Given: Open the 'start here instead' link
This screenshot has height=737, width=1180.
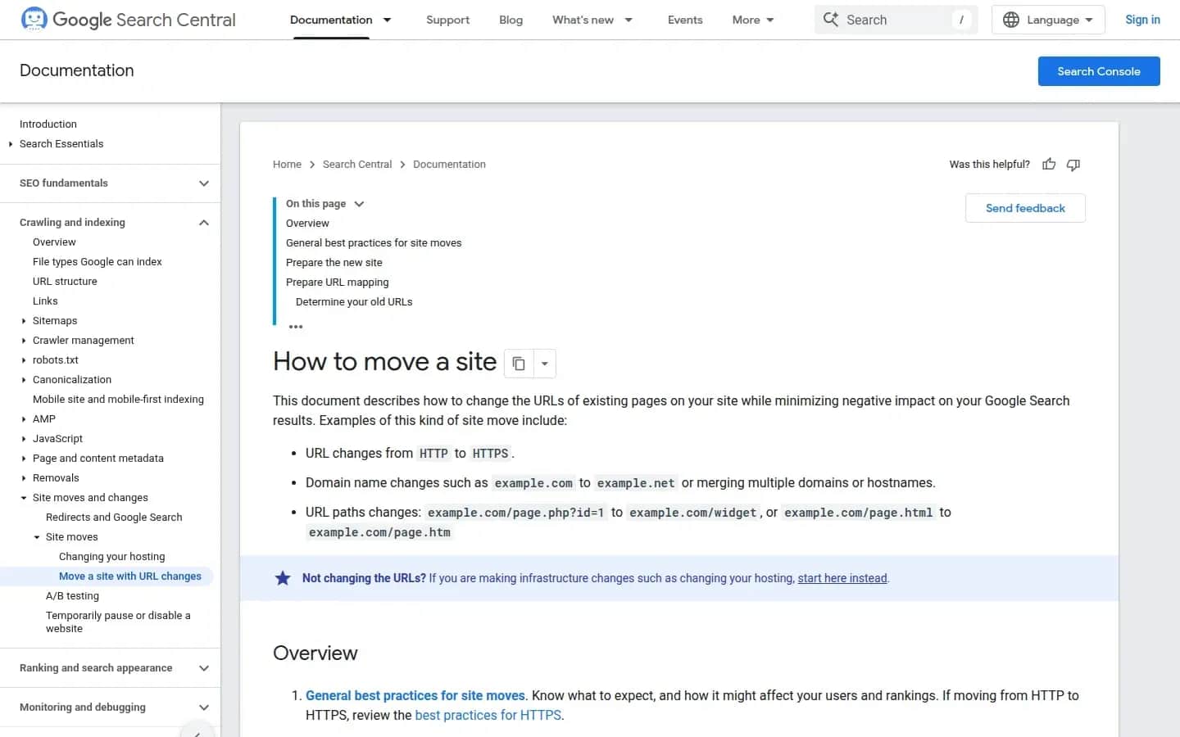Looking at the screenshot, I should point(842,578).
